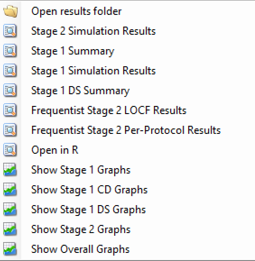The image size is (255, 261).
Task: Click the magnifier icon next to Stage 2 Simulation Results
Action: [10, 31]
